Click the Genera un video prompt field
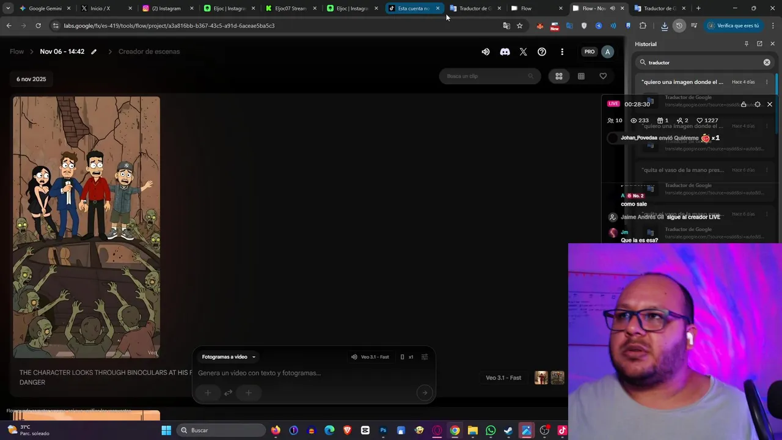Screen dimensions: 782x440 pos(313,373)
